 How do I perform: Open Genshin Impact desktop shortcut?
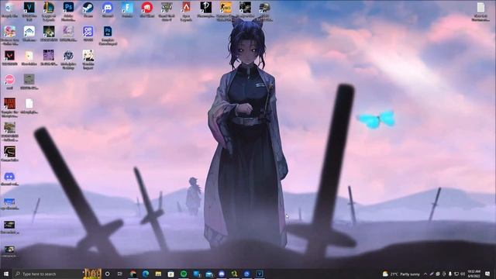click(88, 60)
